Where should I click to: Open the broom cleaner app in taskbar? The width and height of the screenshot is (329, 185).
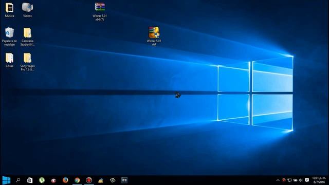(x=101, y=180)
